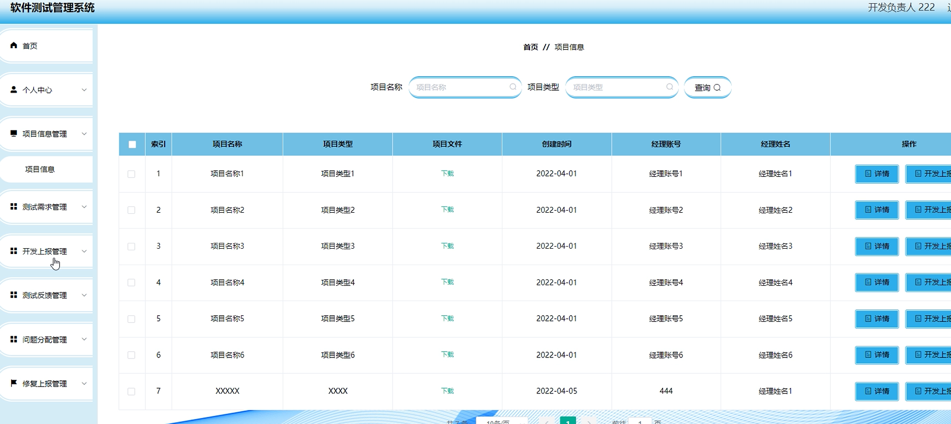This screenshot has width=951, height=424.
Task: Expand the 个人中心 chevron
Action: coord(84,90)
